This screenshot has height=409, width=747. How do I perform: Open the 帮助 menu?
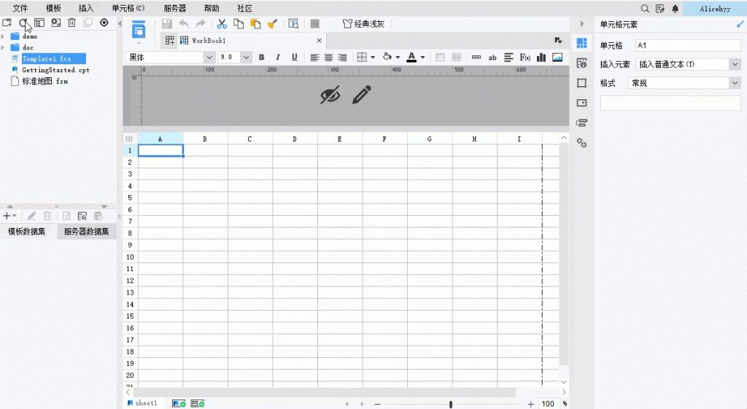[x=212, y=9]
